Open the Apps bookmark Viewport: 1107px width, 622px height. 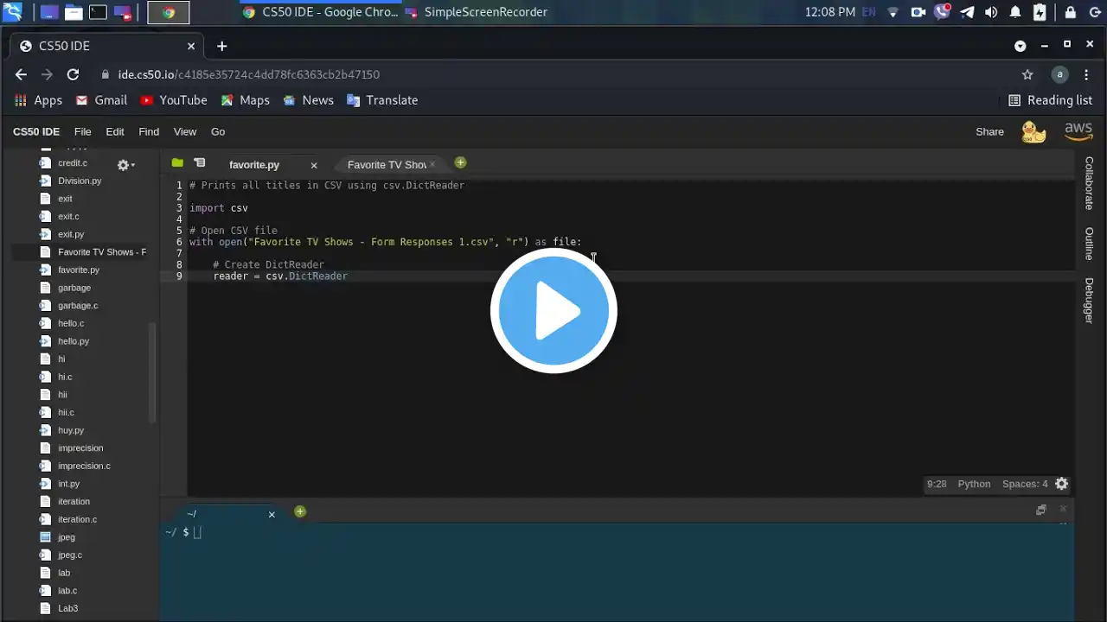39,100
